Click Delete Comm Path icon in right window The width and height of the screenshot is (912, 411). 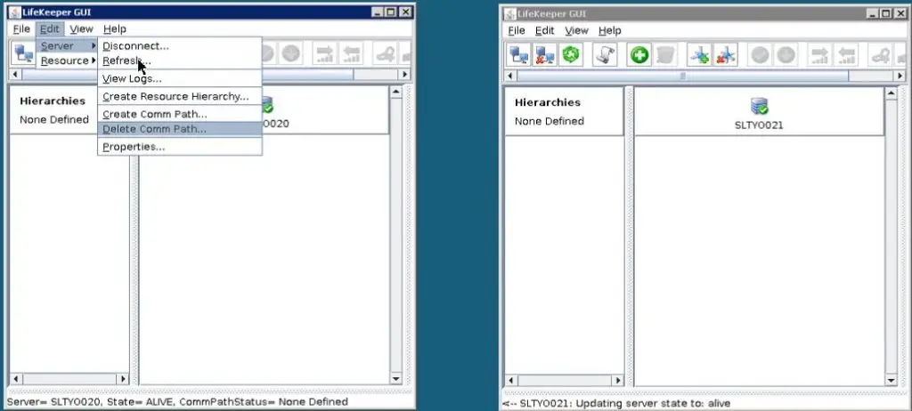[x=725, y=56]
